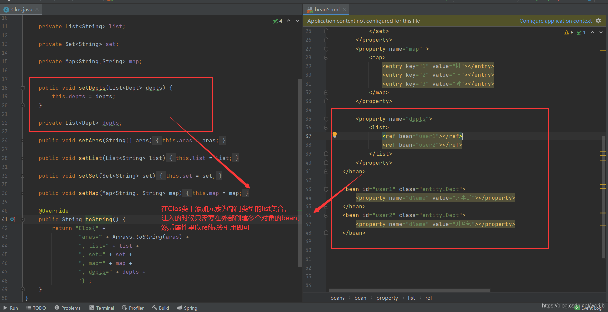
Task: Click the entry key="2" line
Action: [x=438, y=75]
